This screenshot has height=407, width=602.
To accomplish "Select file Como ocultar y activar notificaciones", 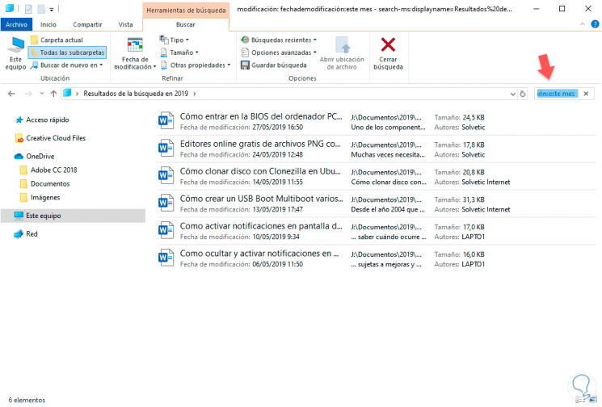I will click(x=377, y=258).
